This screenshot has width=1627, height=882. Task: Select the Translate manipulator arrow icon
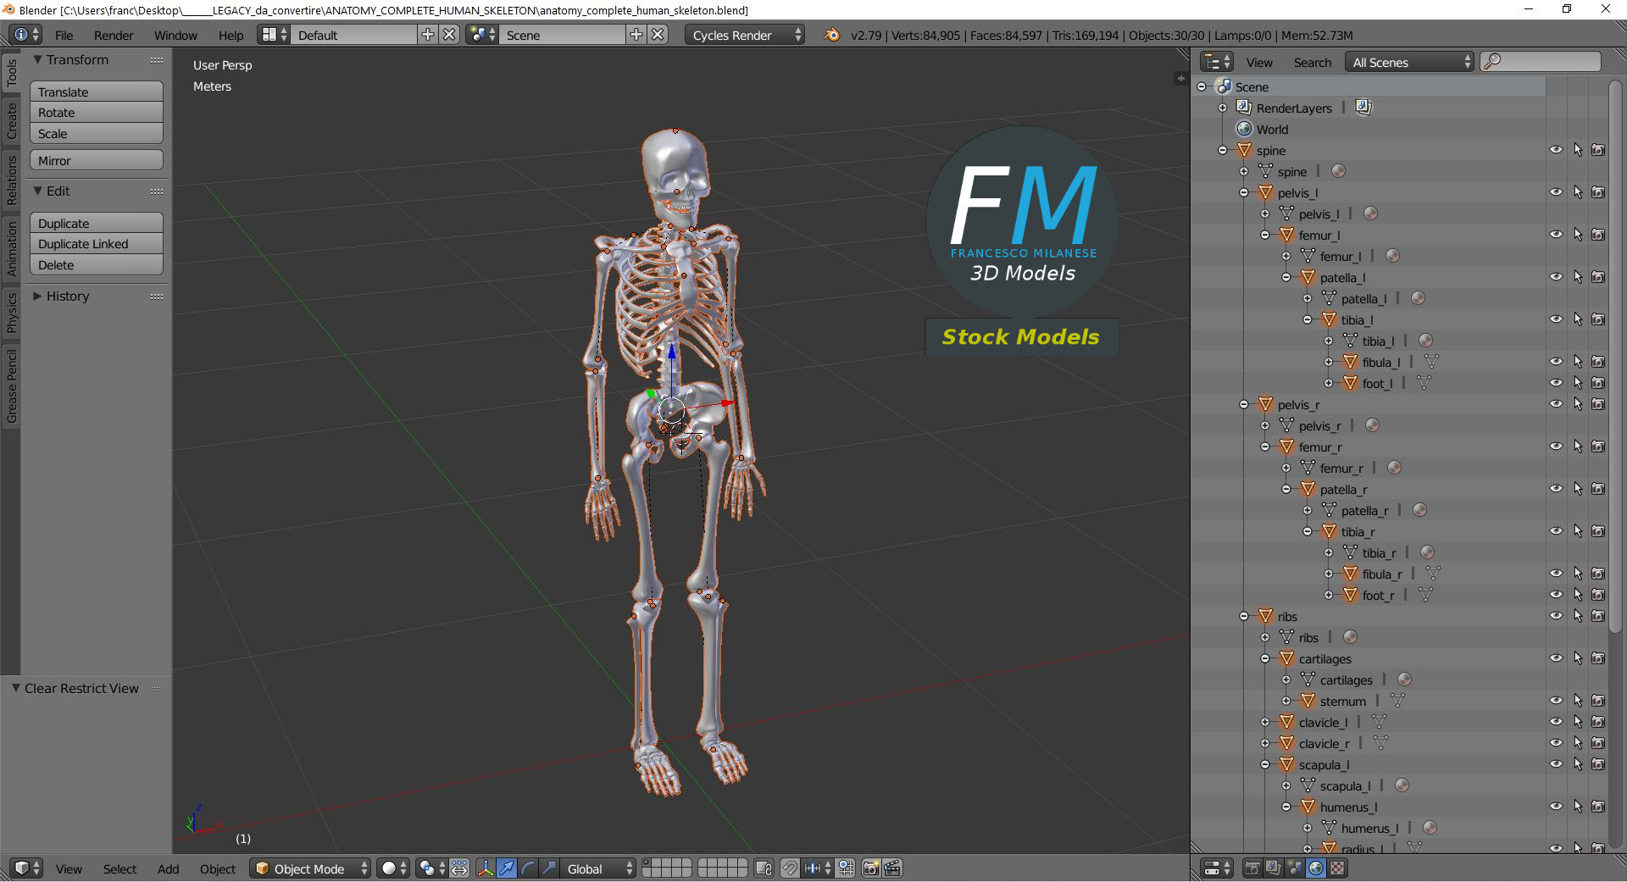[x=507, y=868]
